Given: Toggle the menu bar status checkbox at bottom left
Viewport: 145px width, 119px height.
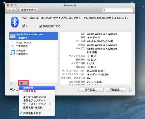Looking at the screenshot, I should click(11, 89).
